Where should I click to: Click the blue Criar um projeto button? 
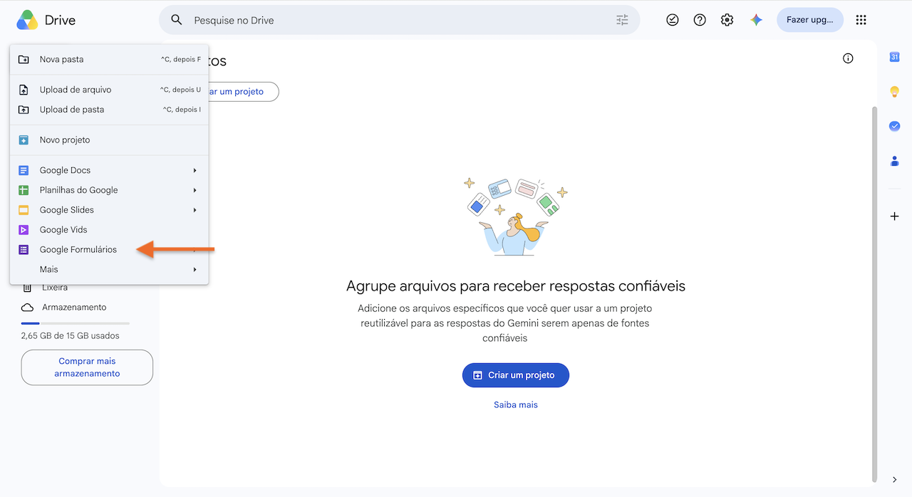tap(516, 375)
